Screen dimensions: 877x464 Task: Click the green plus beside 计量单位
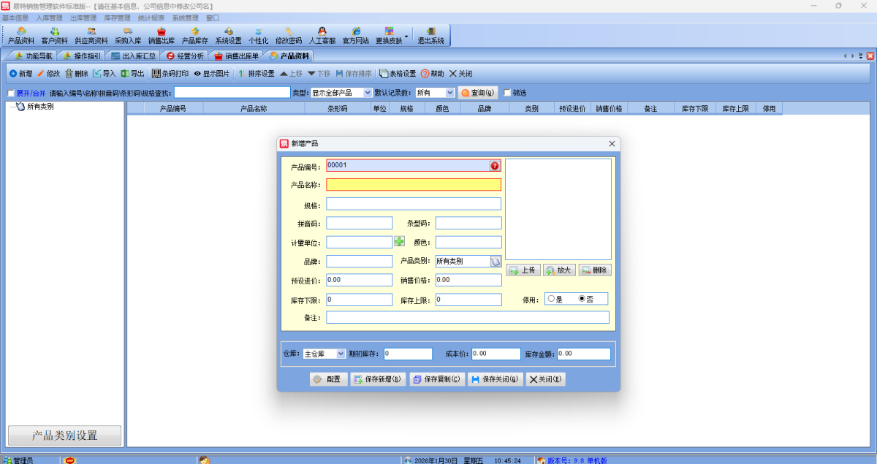(399, 242)
